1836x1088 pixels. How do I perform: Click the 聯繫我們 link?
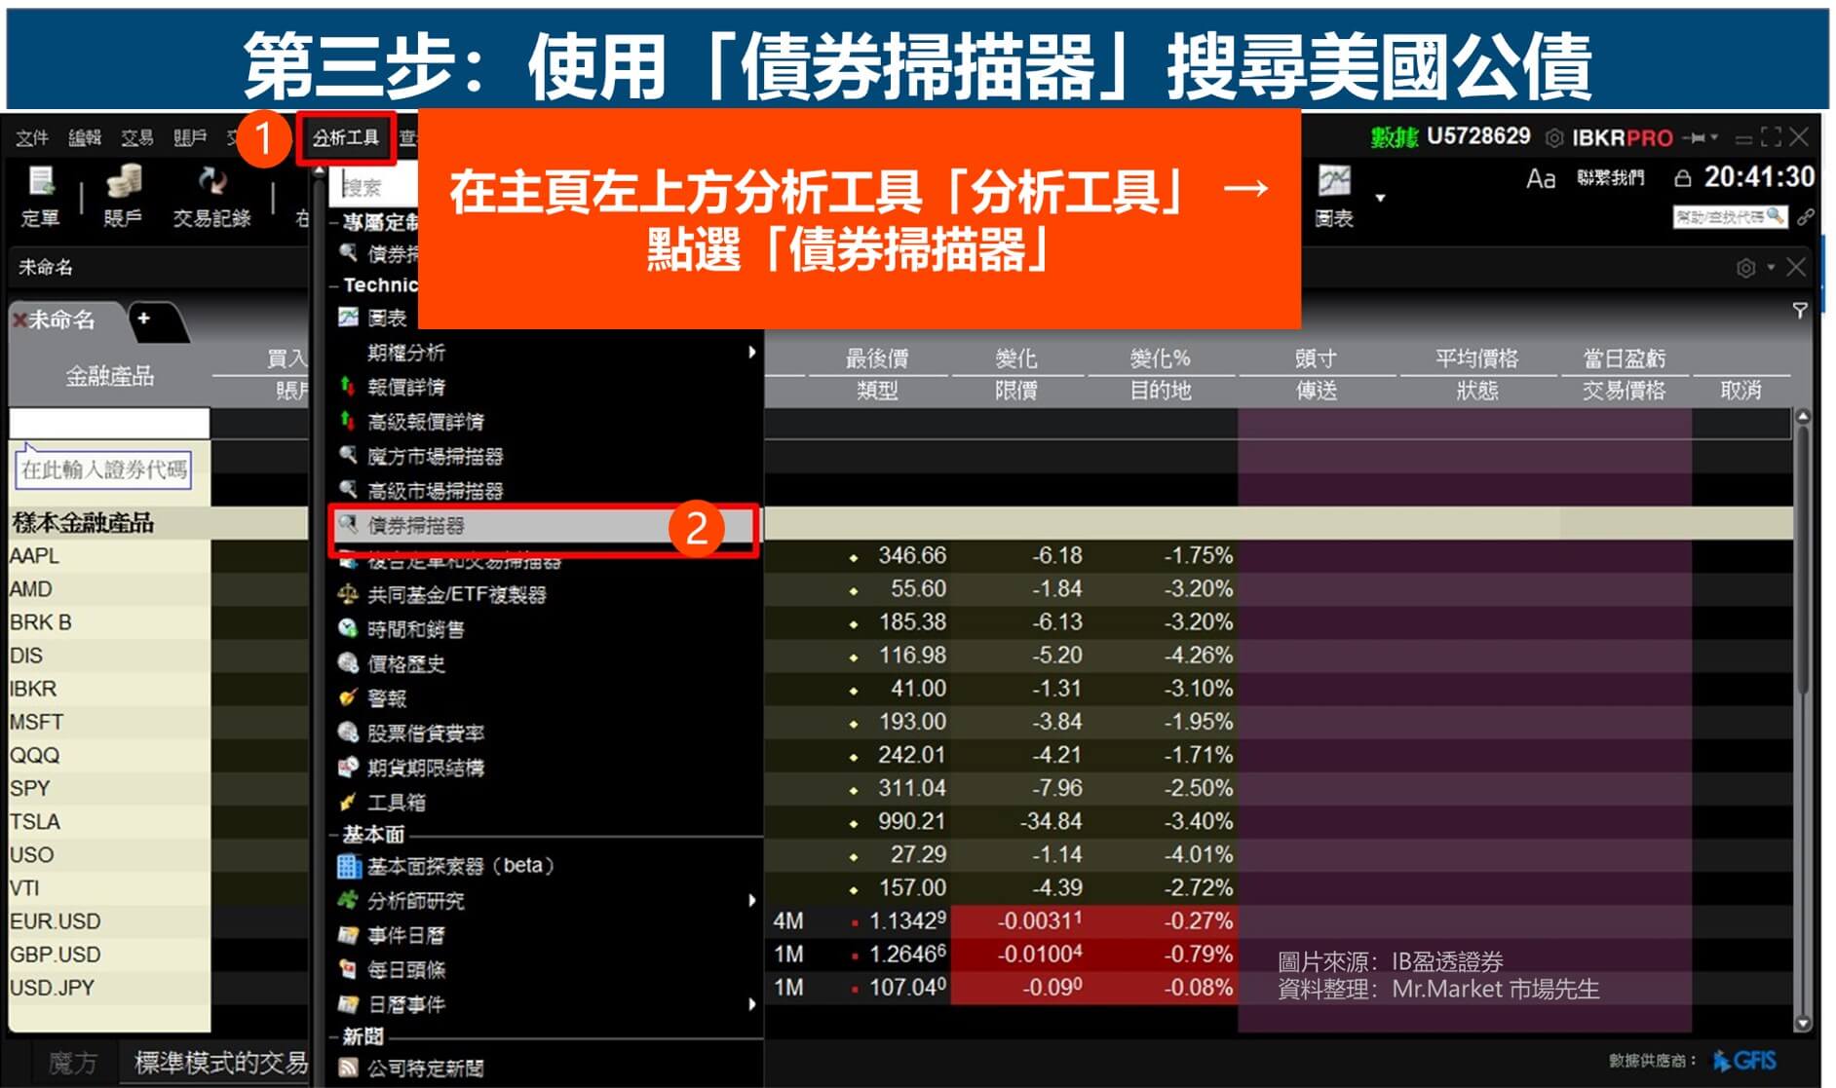click(x=1610, y=177)
